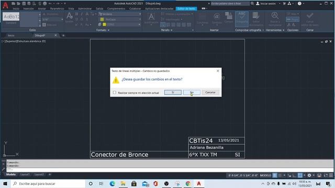This screenshot has width=335, height=188.
Task: Open the Administrar ribbon tab
Action: tap(85, 9)
